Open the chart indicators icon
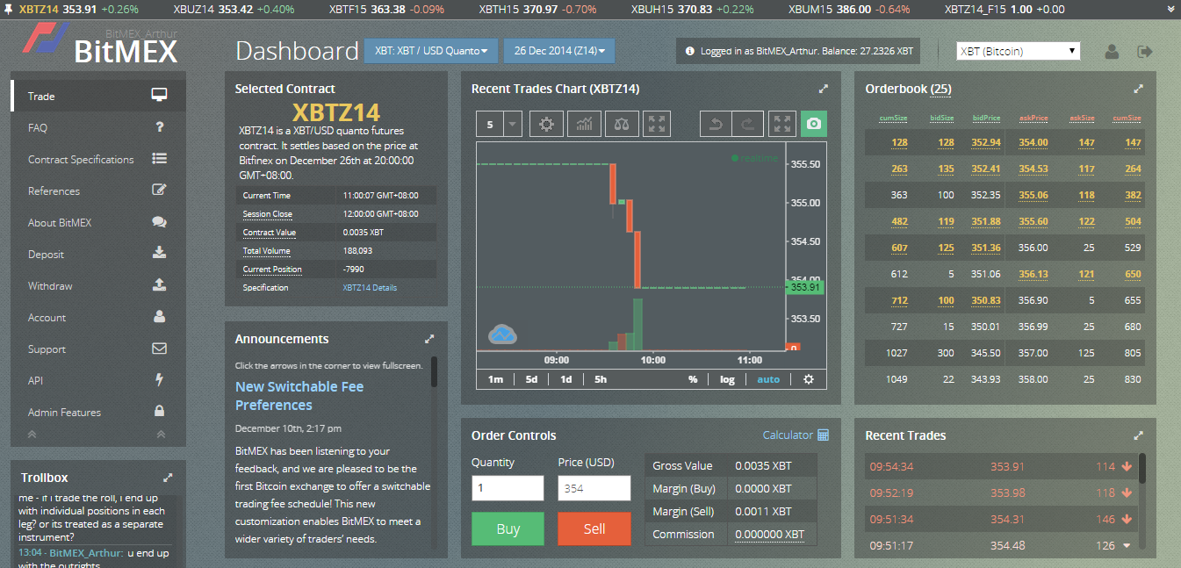 (x=584, y=124)
